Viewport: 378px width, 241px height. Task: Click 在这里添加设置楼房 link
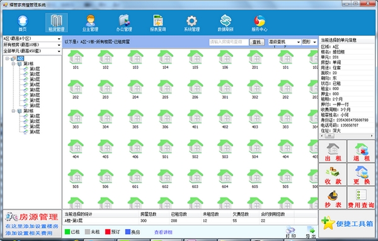(32, 227)
